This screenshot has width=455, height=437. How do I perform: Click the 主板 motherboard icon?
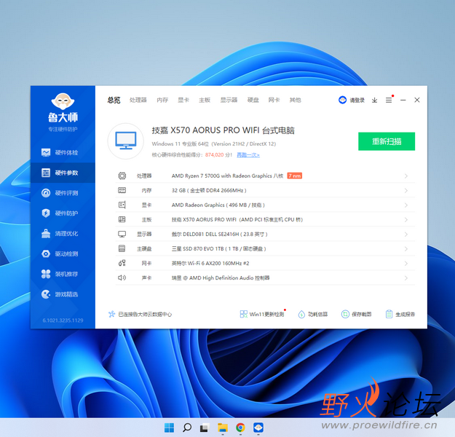click(x=122, y=219)
